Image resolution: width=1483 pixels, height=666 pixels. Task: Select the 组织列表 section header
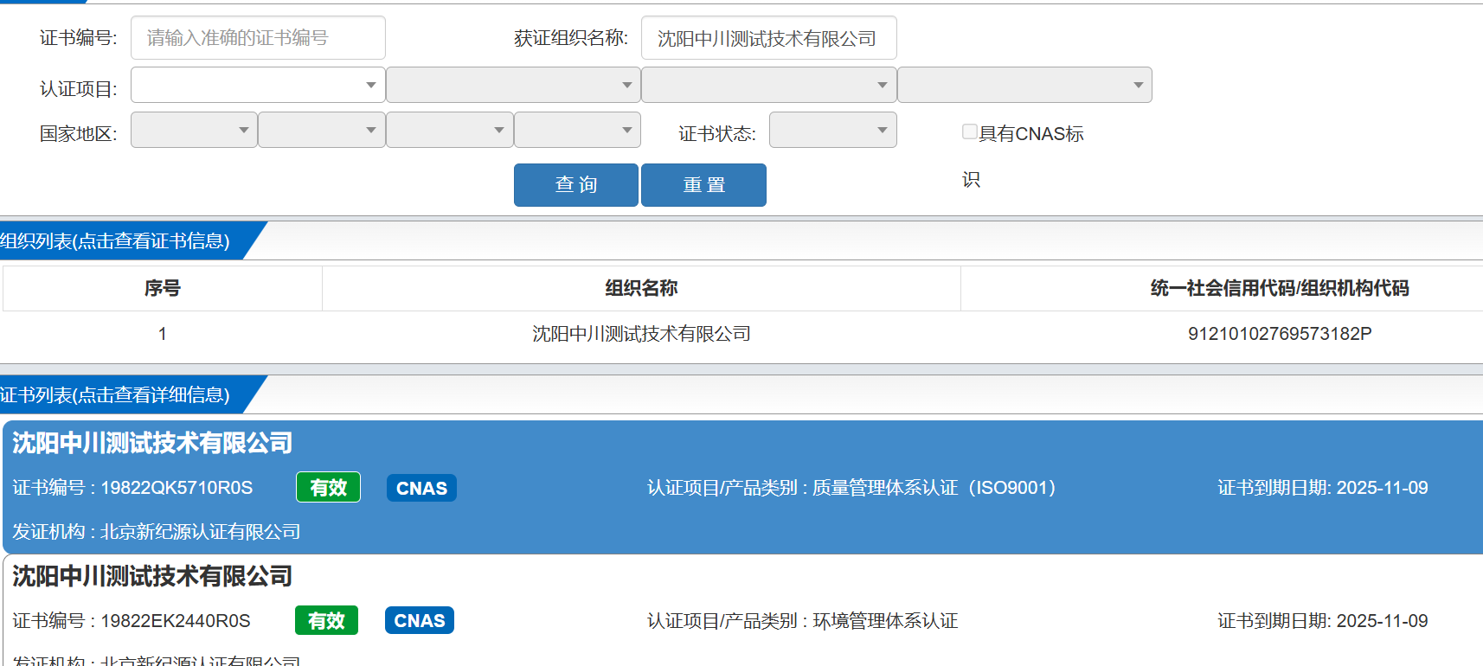tap(115, 240)
